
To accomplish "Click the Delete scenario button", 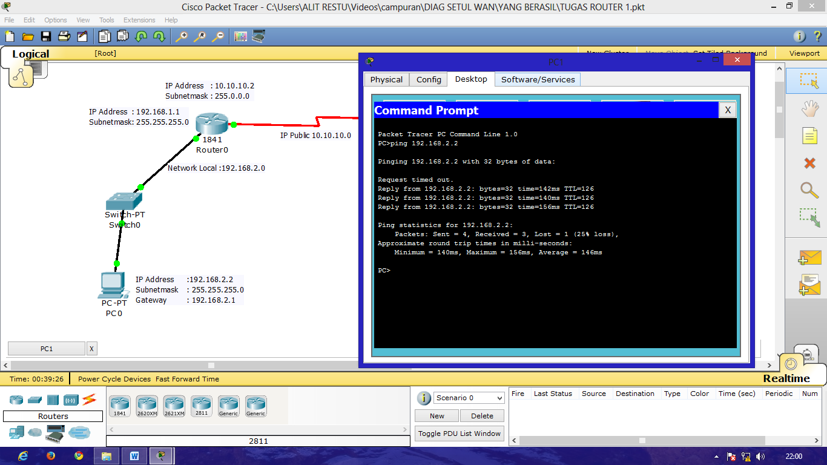I will point(482,416).
